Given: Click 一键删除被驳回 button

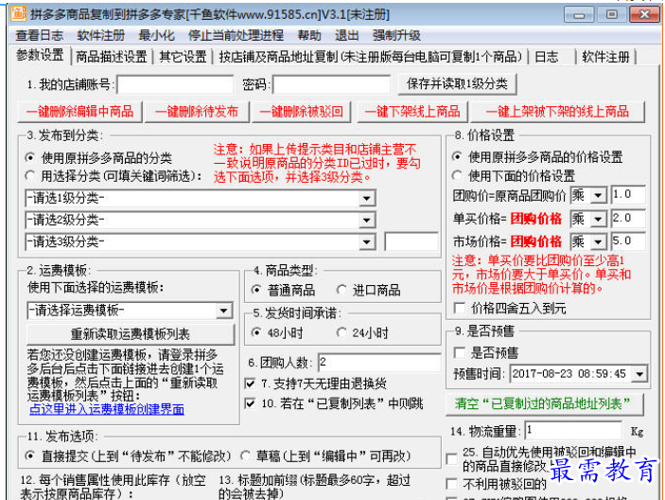Looking at the screenshot, I should point(301,112).
